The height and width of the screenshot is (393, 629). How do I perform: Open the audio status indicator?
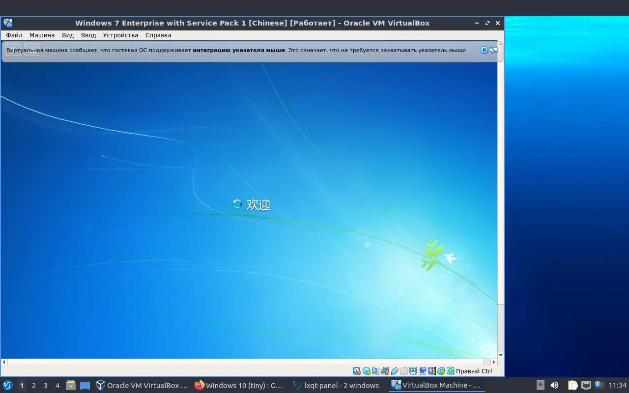[x=375, y=371]
